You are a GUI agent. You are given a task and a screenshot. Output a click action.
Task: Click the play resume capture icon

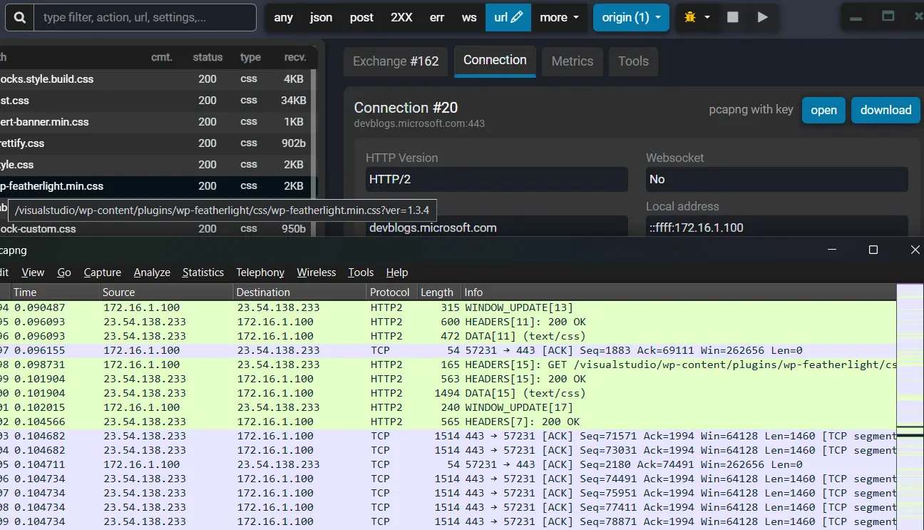[x=763, y=17]
